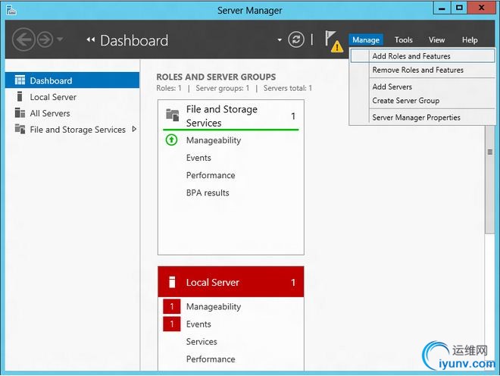500x376 pixels.
Task: Select Local Server in the left navigation
Action: pos(73,97)
